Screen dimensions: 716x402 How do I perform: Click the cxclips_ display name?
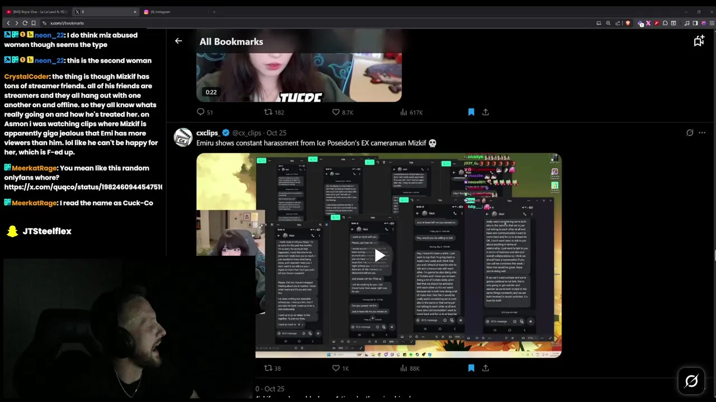pyautogui.click(x=208, y=133)
